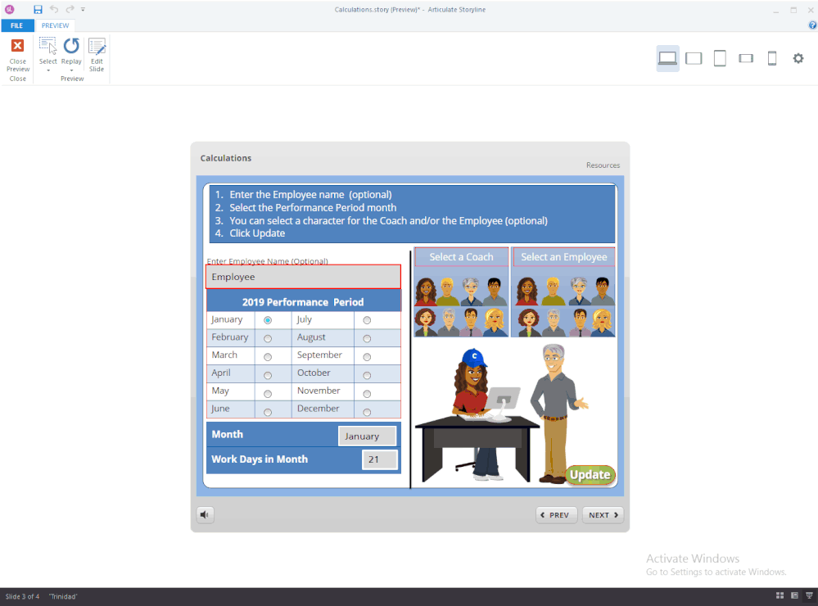Click the 'Trinidad' theme status text
The width and height of the screenshot is (818, 606).
click(x=63, y=596)
